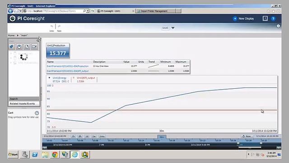289x163 pixels.
Task: Switch to Import Folder Management tab
Action: [x=155, y=11]
